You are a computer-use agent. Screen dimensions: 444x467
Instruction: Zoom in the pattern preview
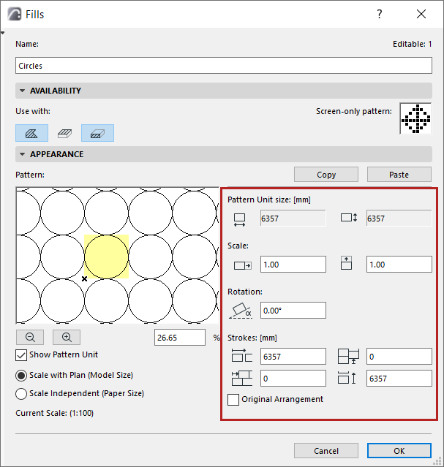pos(67,337)
